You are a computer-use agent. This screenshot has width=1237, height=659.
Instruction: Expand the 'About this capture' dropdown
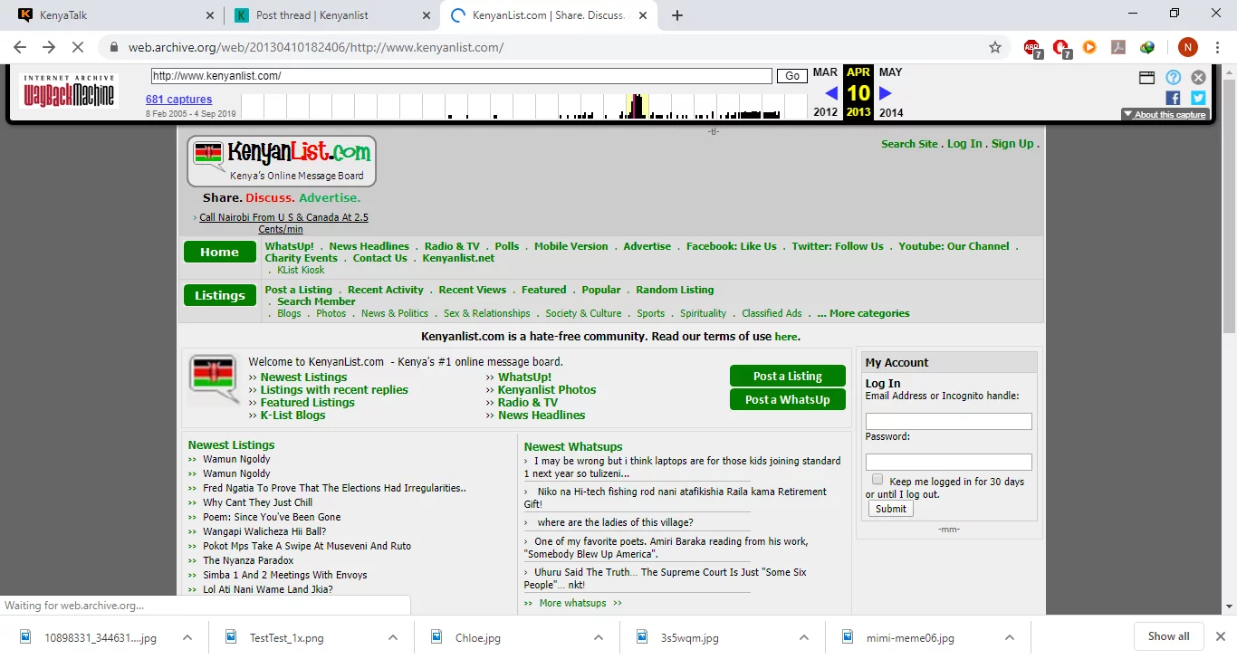click(1165, 115)
